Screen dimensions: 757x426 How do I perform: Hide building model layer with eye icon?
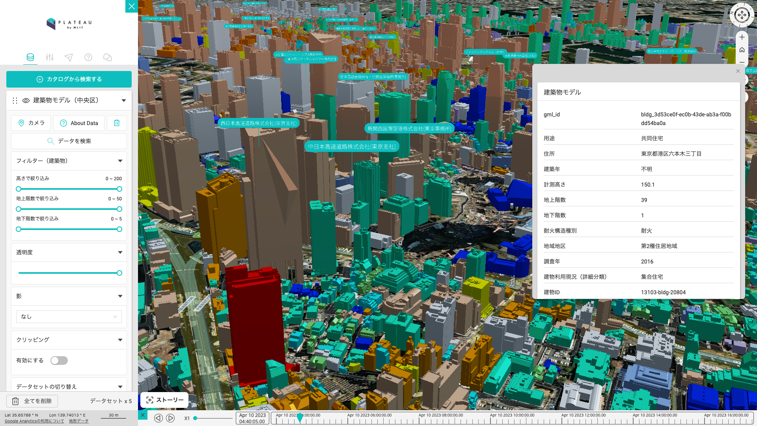[25, 101]
